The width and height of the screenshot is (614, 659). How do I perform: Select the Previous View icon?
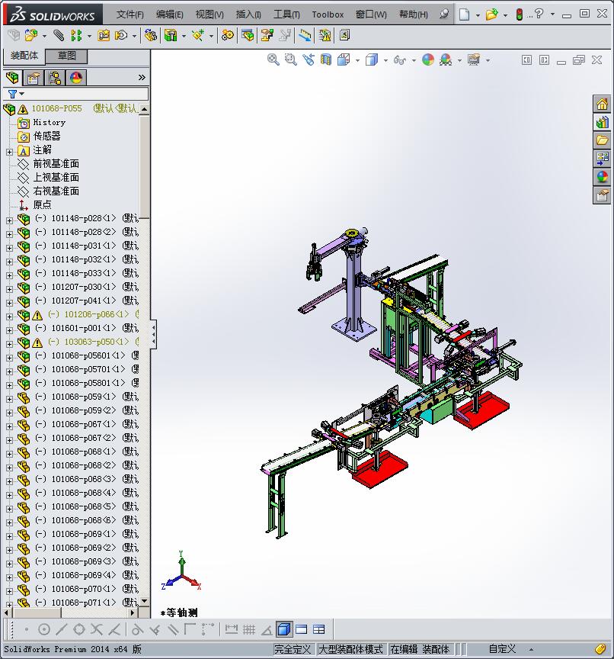309,59
